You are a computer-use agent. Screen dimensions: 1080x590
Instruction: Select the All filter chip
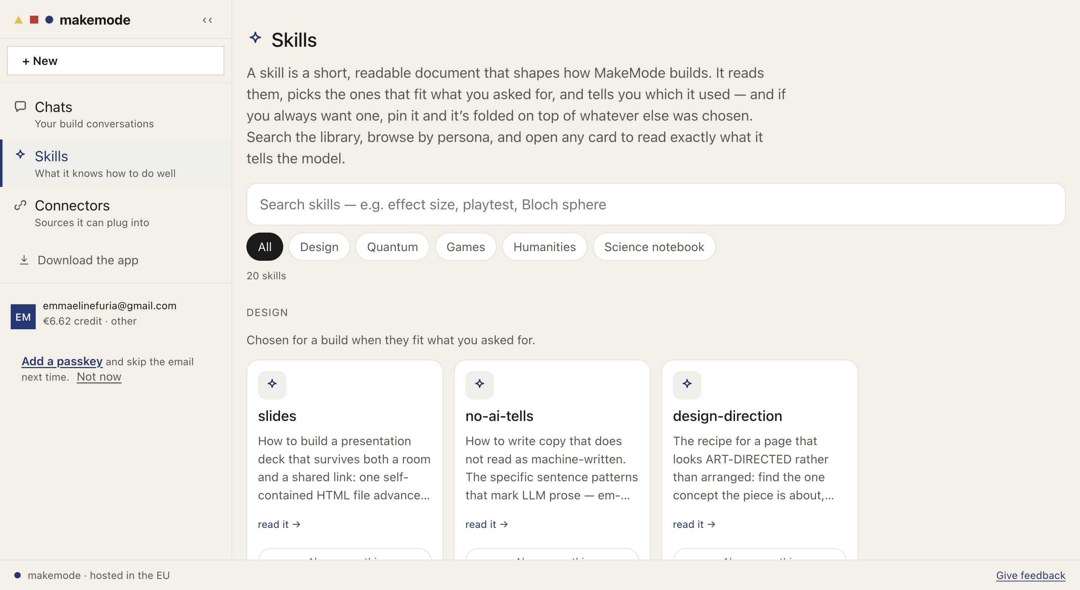point(265,246)
